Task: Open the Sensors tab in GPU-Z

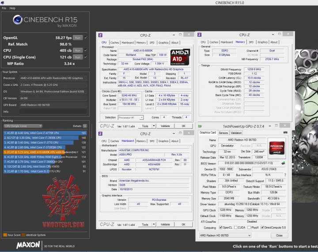Action: [x=223, y=133]
